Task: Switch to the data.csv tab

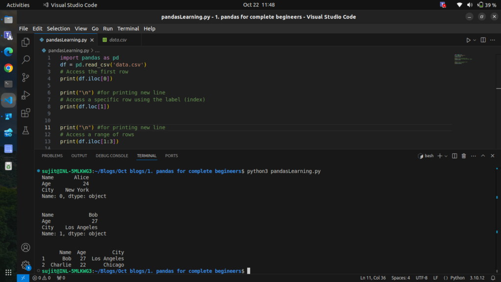Action: pos(117,40)
